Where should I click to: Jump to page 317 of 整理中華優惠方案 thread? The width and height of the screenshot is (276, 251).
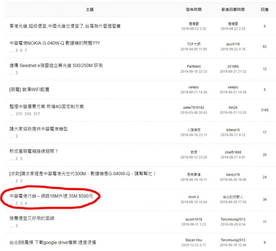coord(37,114)
